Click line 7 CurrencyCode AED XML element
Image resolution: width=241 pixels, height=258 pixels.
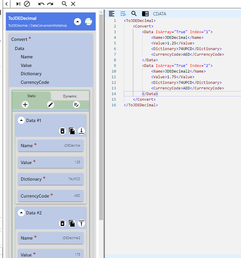pos(187,54)
